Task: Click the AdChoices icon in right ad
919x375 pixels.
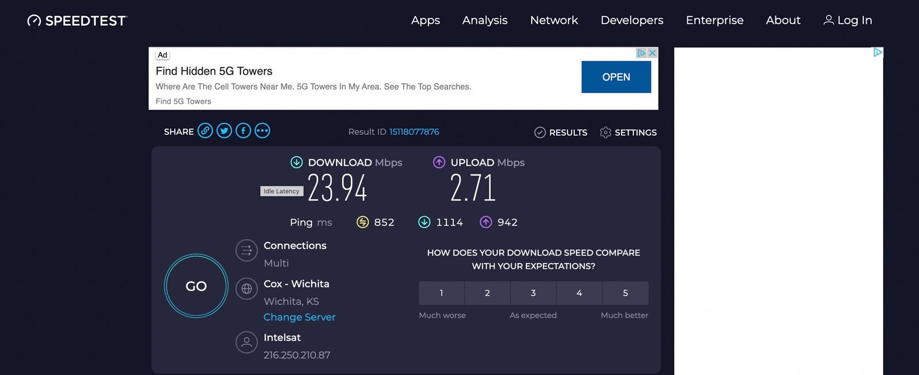Action: click(877, 52)
